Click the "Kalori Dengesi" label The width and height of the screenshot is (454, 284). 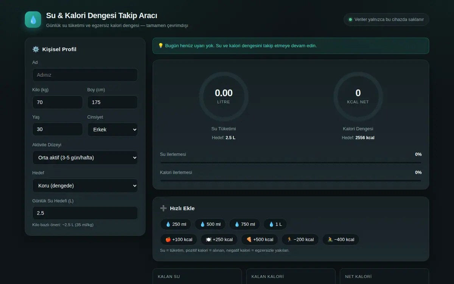358,129
